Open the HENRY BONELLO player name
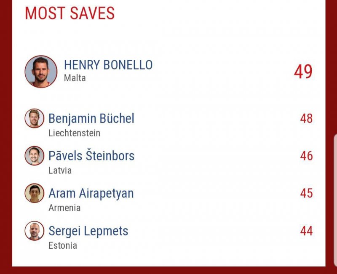Viewport: 337px width, 274px height. pos(108,65)
